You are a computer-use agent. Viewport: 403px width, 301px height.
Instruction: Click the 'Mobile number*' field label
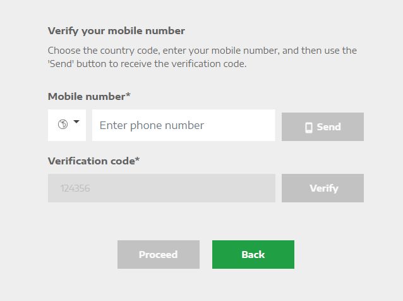coord(87,96)
